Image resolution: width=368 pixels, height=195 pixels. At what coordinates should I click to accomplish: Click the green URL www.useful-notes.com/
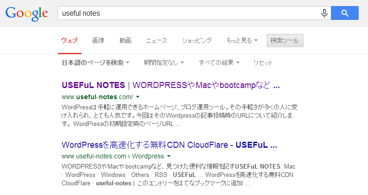(x=97, y=97)
